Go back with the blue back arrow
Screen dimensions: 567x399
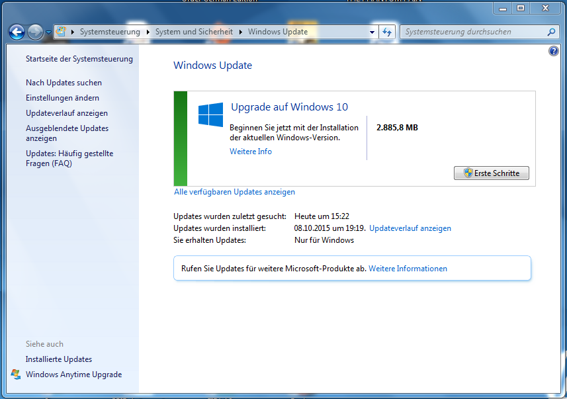(17, 32)
